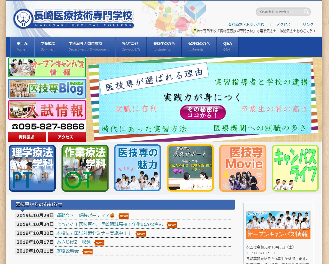This screenshot has width=329, height=264.
Task: Select the 作業療法学科 OT tile
Action: (85, 168)
